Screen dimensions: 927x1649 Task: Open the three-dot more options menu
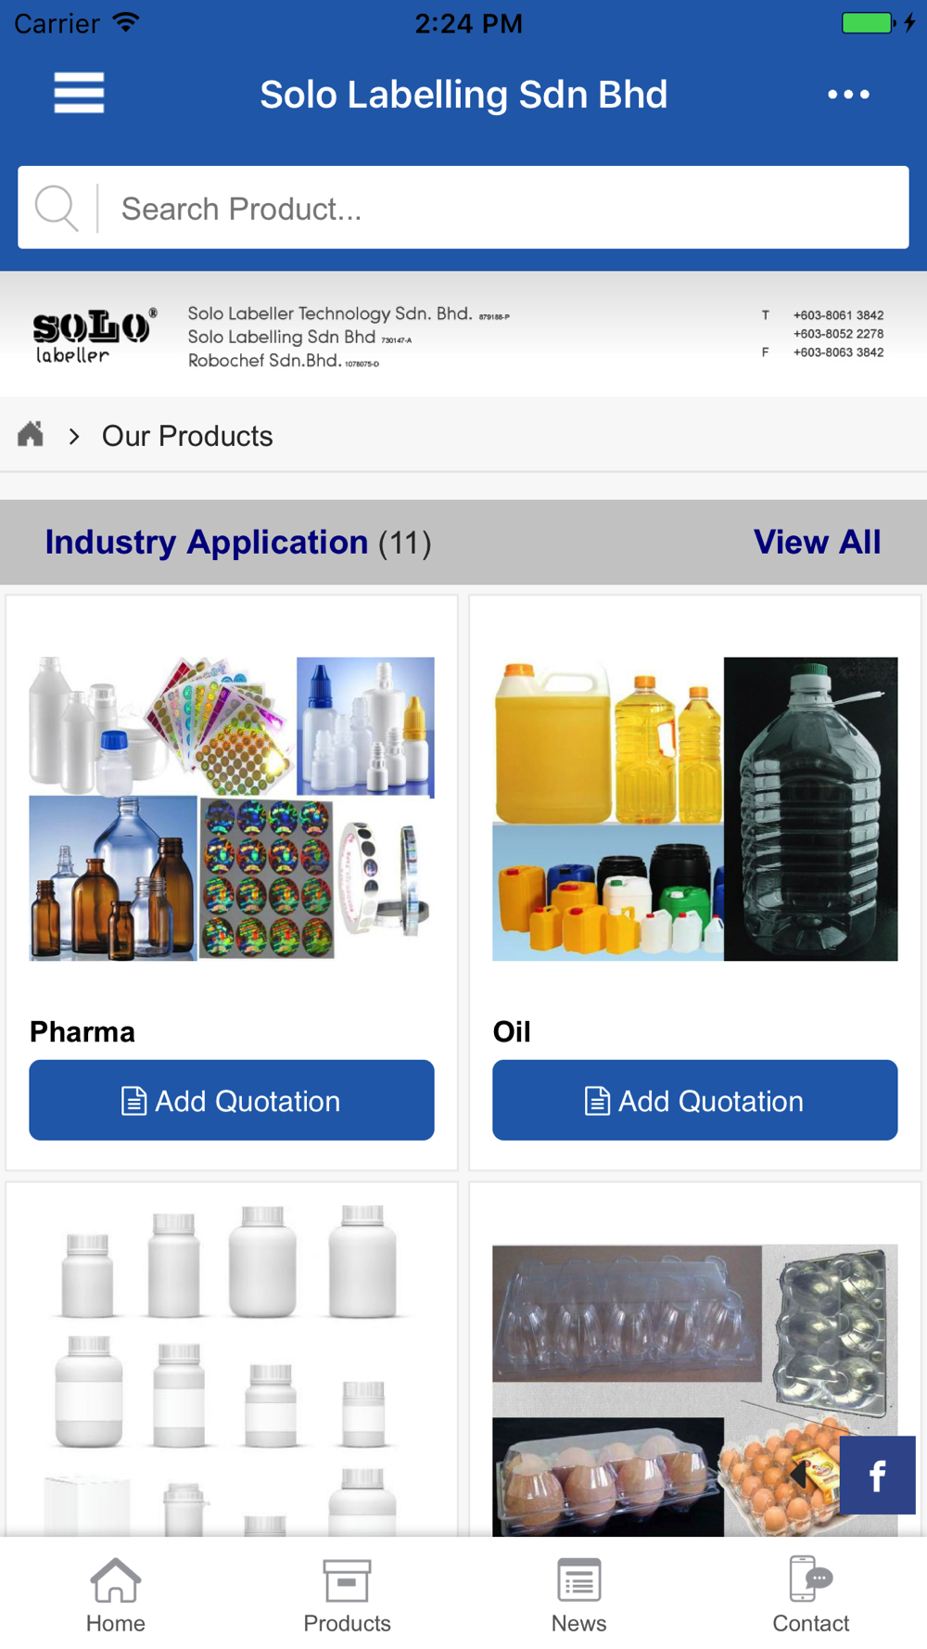pyautogui.click(x=848, y=94)
